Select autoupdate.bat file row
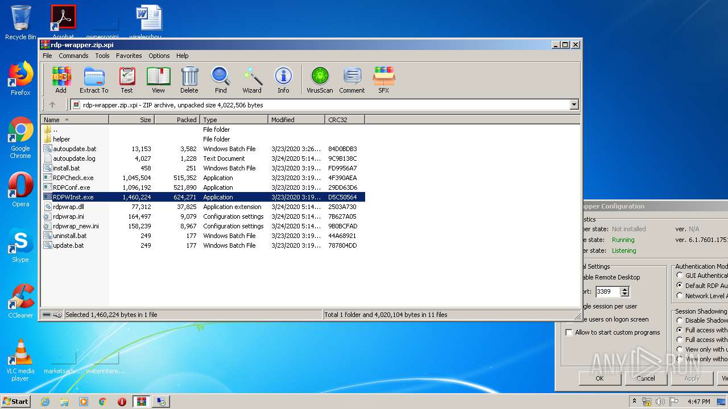 click(x=202, y=149)
